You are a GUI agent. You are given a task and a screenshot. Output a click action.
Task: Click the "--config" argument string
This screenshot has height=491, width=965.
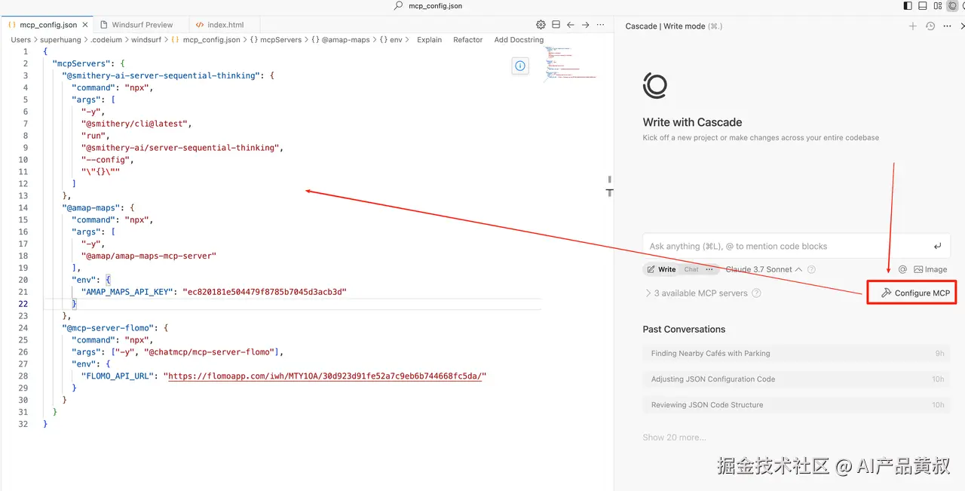coord(107,159)
